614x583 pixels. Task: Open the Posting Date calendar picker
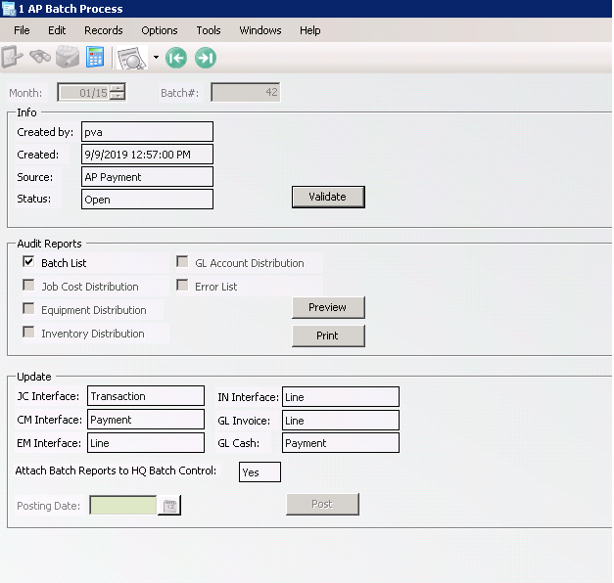(169, 506)
